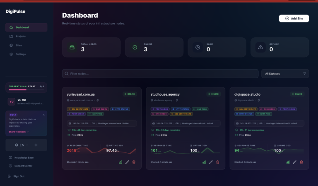318x186 pixels.
Task: Click the YU user avatar
Action: (12, 101)
